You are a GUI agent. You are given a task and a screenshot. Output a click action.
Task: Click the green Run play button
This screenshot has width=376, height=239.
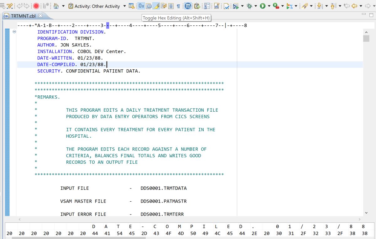point(263,6)
